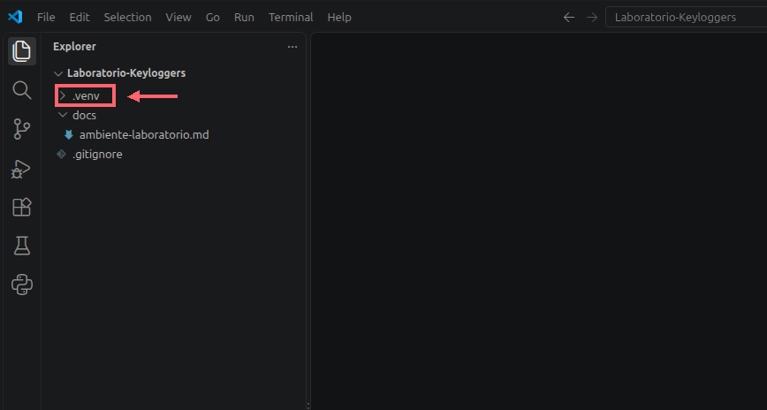Screen dimensions: 767x410
Task: Expand the .venv folder chevron
Action: [x=63, y=95]
